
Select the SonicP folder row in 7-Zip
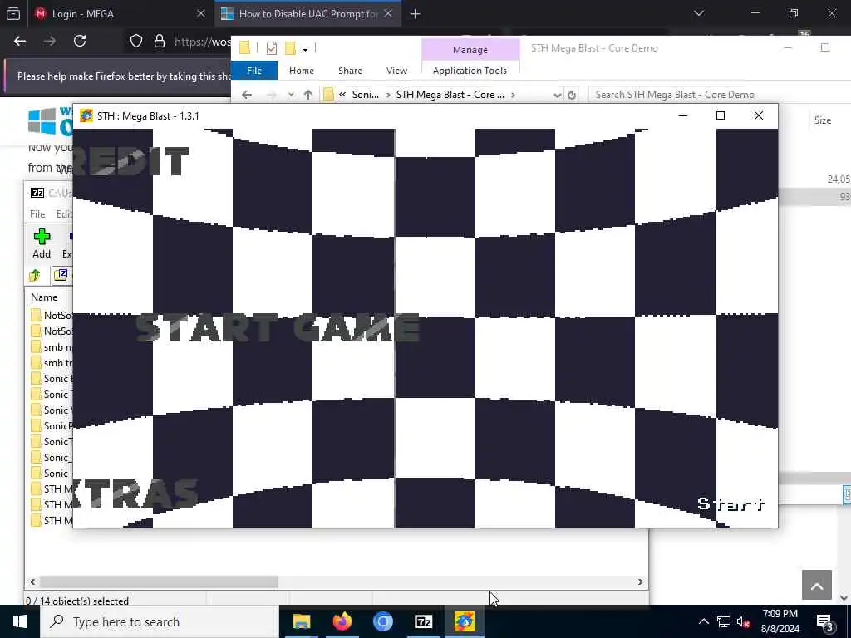(51, 426)
